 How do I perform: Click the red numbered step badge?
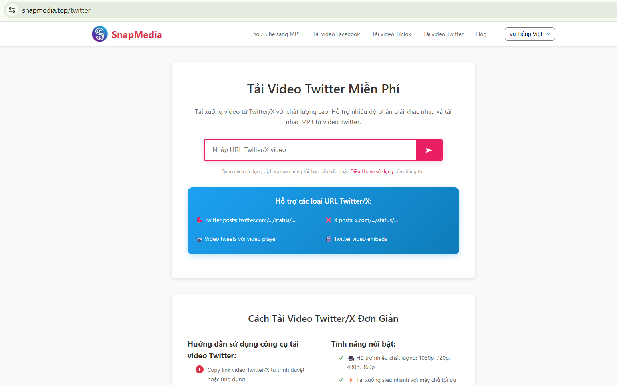[200, 369]
